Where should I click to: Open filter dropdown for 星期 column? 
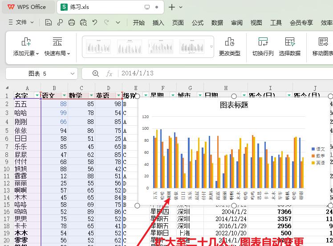[173, 95]
